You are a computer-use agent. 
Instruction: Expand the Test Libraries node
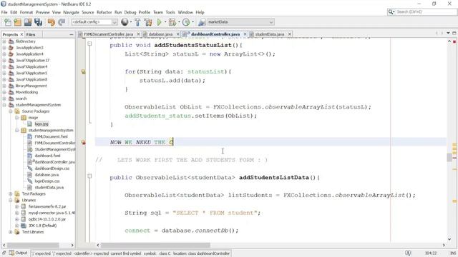(11, 232)
